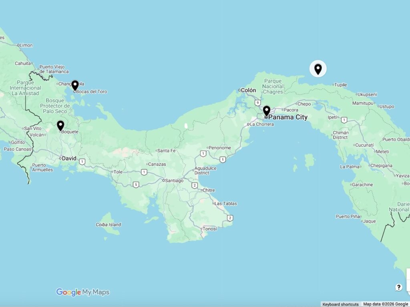410x307 pixels.
Task: Click the Chimán District label
Action: [x=341, y=135]
